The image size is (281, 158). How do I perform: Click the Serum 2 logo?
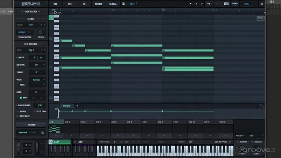(x=31, y=4)
